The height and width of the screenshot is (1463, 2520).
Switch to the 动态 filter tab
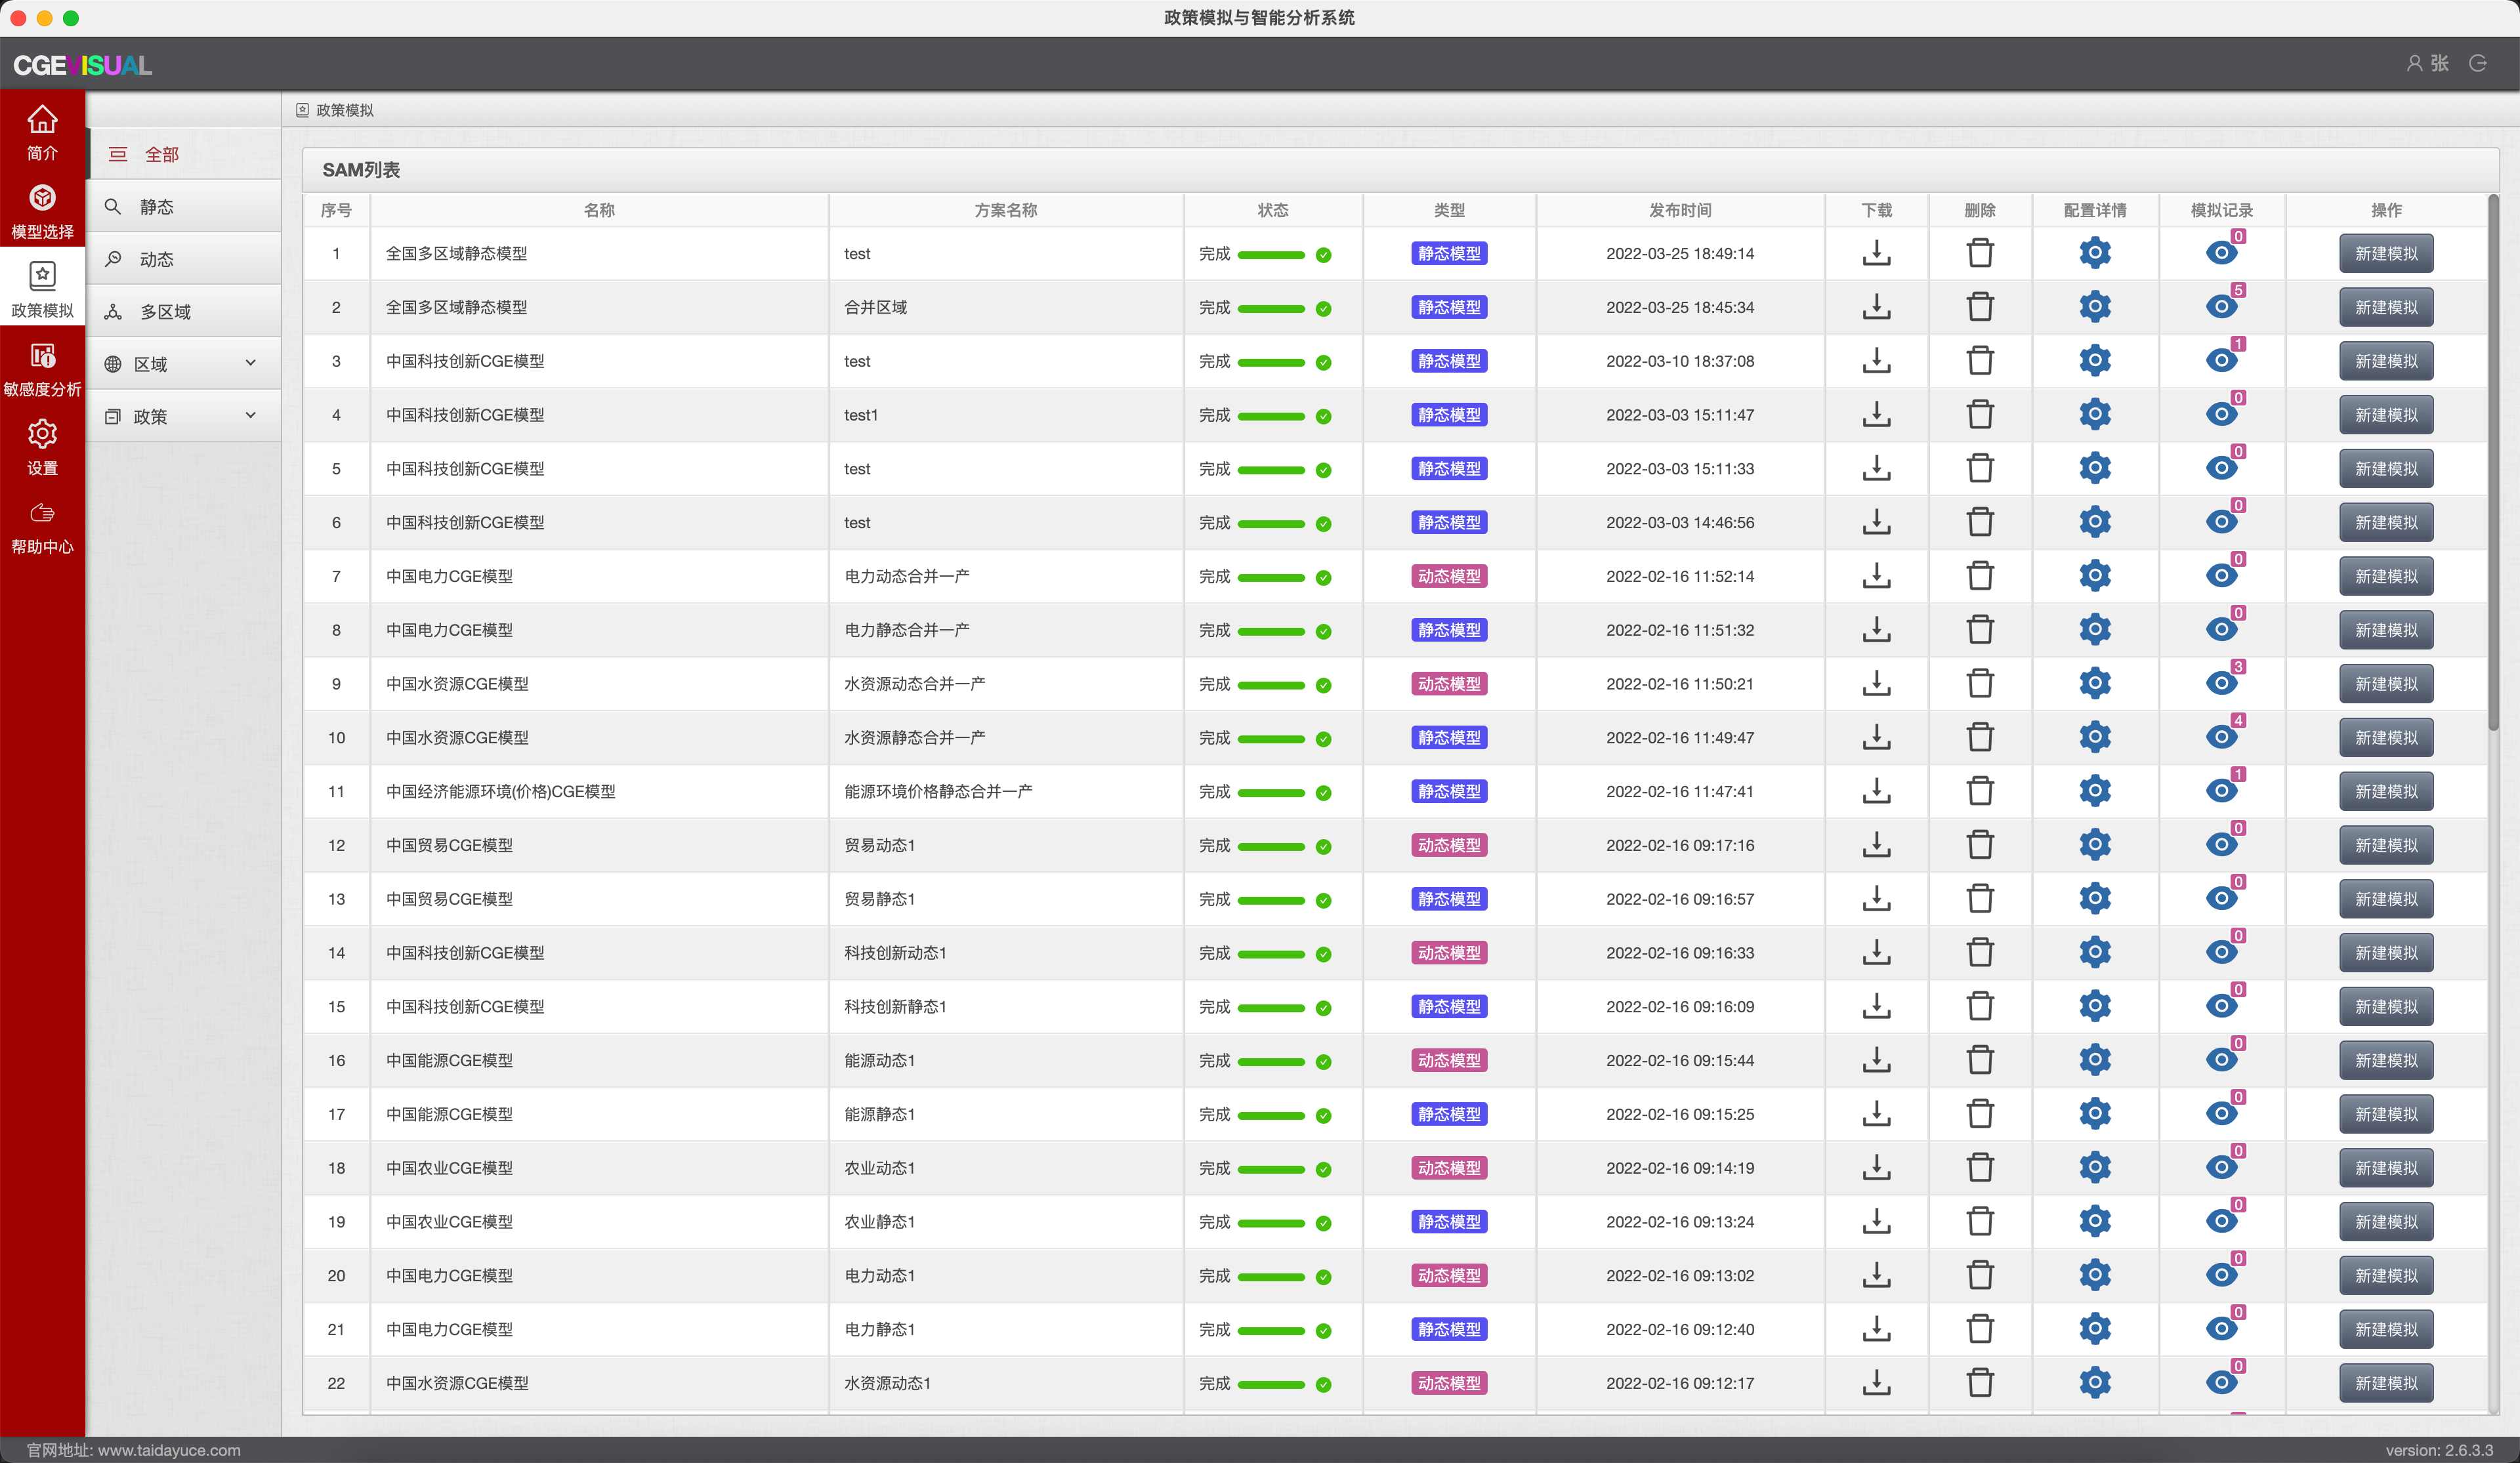tap(156, 259)
